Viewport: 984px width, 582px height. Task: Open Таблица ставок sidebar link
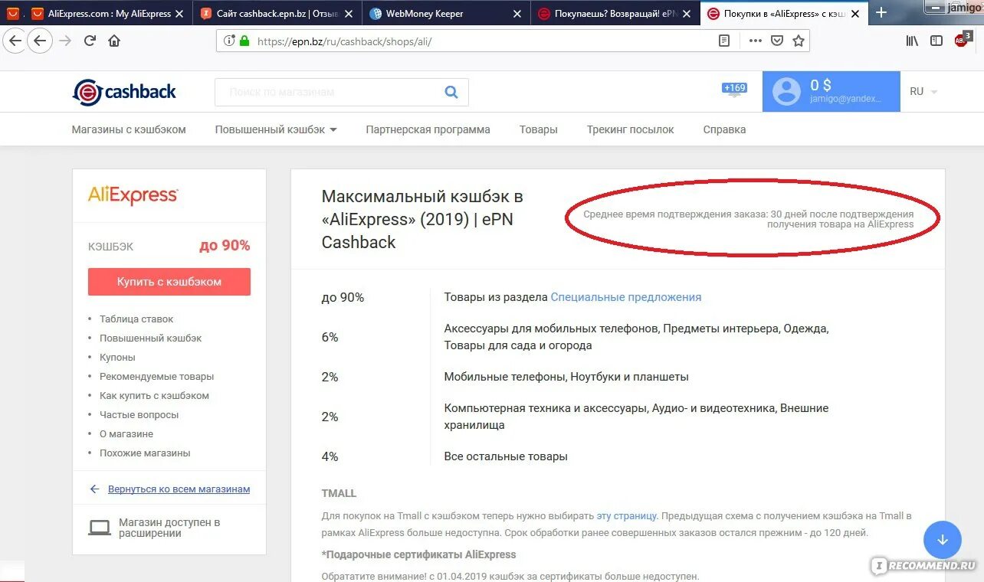(136, 319)
